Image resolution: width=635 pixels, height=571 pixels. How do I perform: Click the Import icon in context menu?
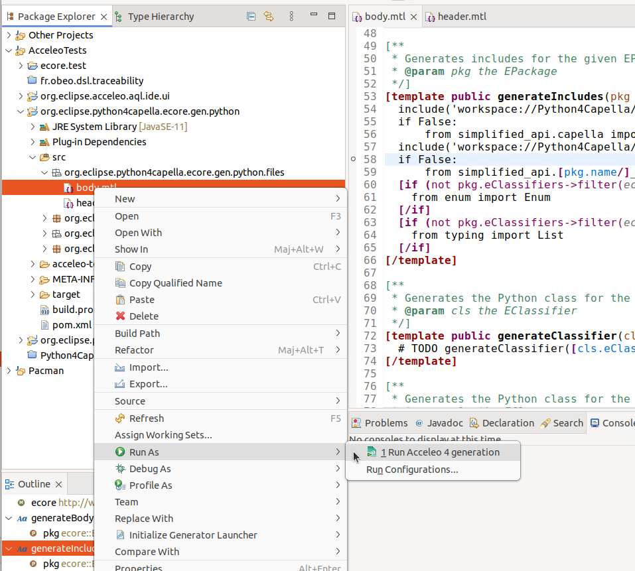click(x=120, y=367)
